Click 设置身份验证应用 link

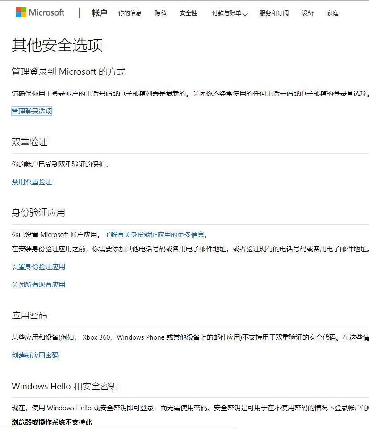click(38, 267)
